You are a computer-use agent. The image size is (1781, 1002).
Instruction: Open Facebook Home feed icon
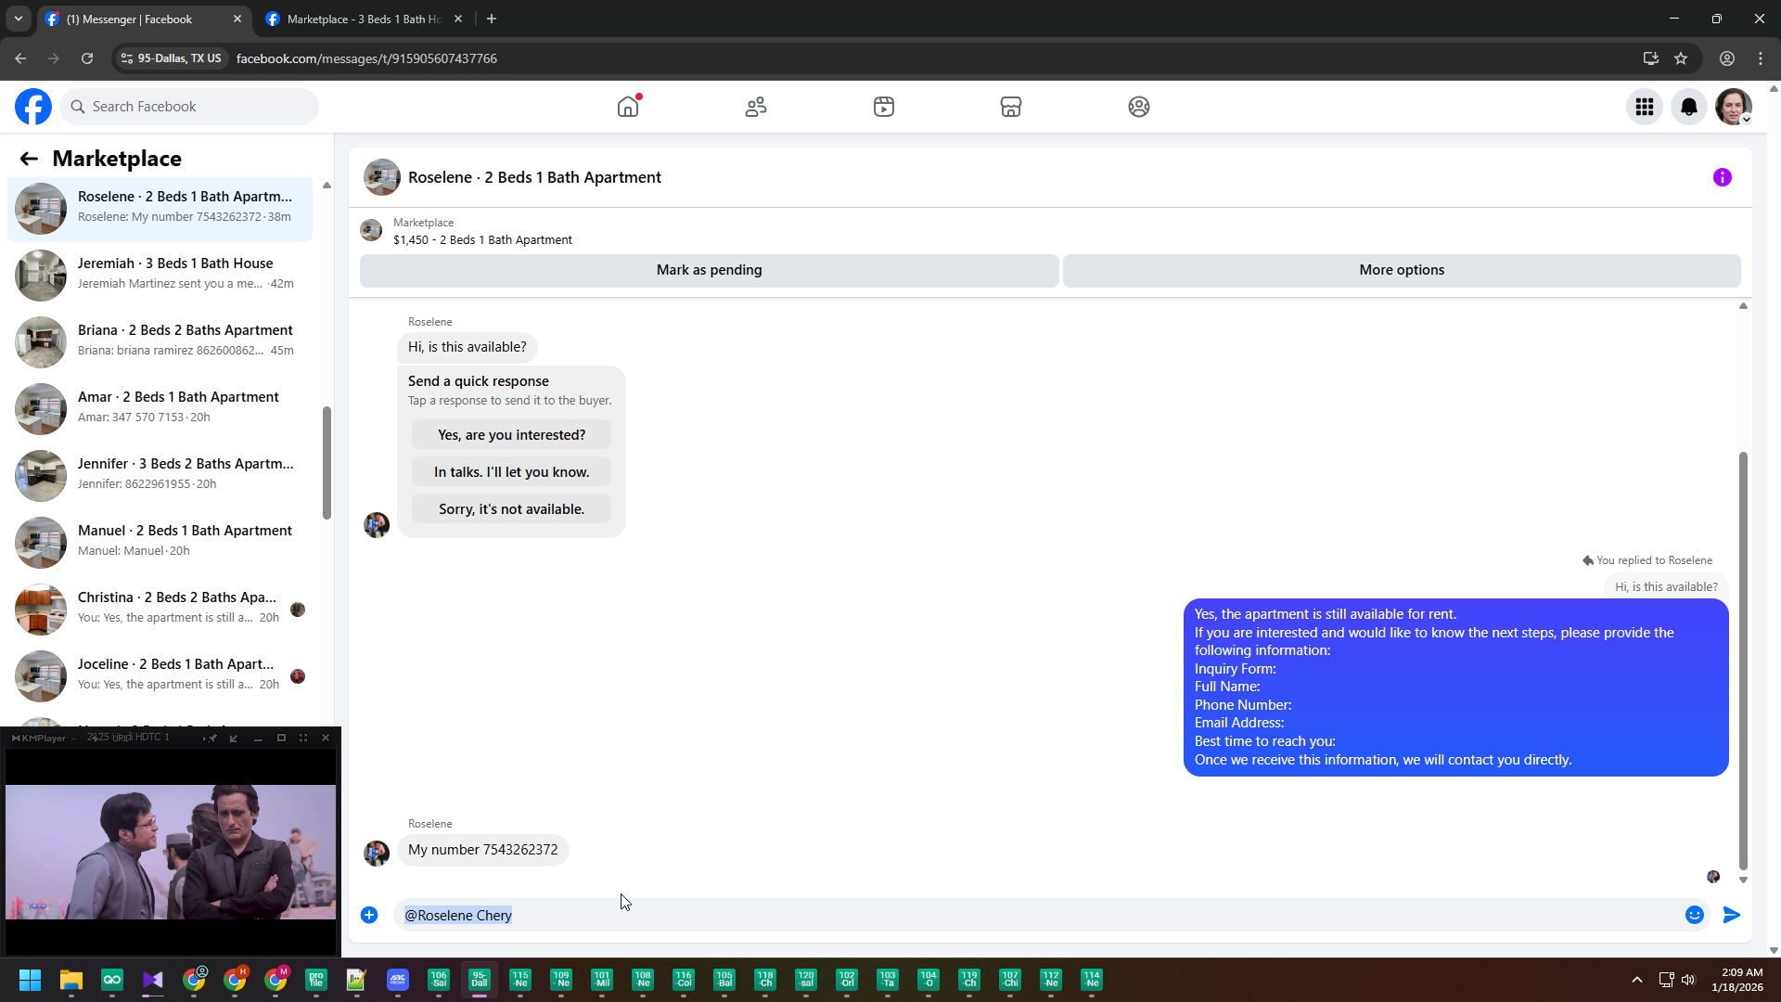point(628,107)
